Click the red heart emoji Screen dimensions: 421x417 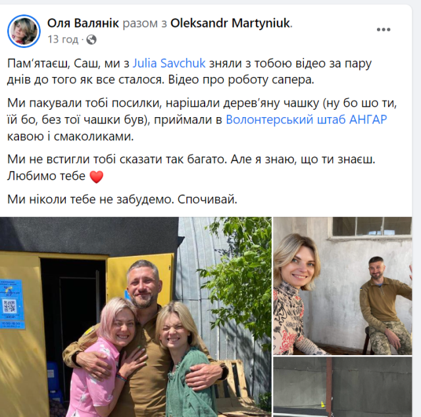[96, 177]
